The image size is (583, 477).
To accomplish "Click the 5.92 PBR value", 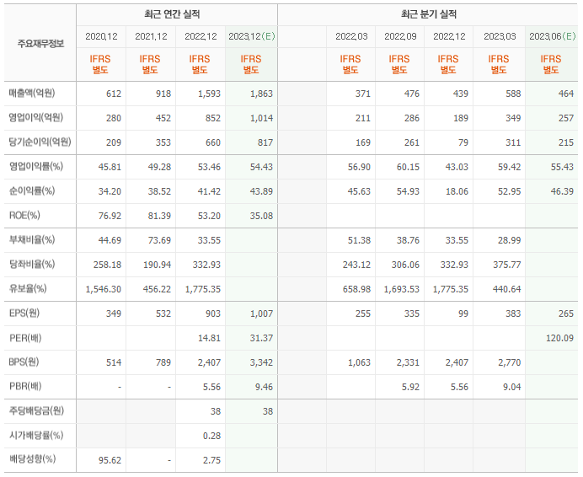I will pyautogui.click(x=410, y=388).
